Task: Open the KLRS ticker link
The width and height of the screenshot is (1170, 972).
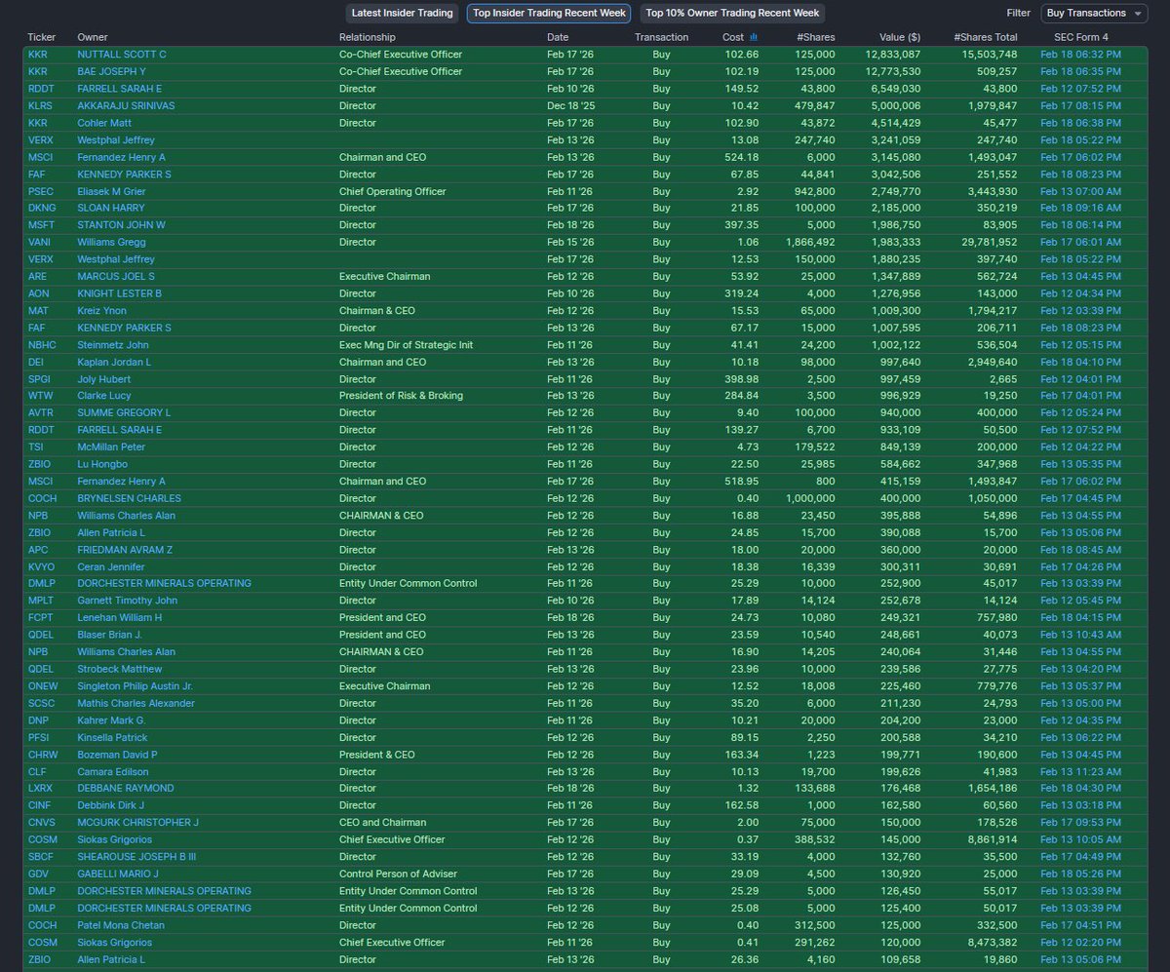Action: click(42, 105)
